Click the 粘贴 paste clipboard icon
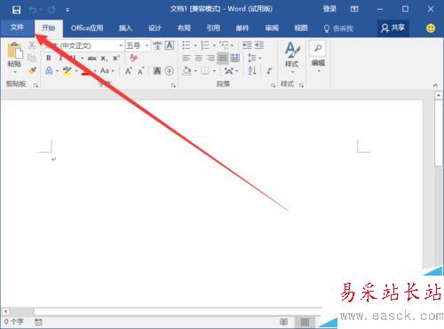This screenshot has width=444, height=329. click(x=15, y=51)
